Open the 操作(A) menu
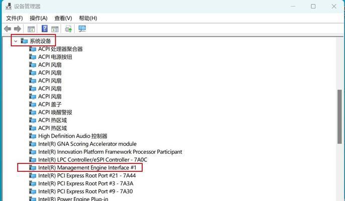The height and width of the screenshot is (201, 345). tap(39, 18)
